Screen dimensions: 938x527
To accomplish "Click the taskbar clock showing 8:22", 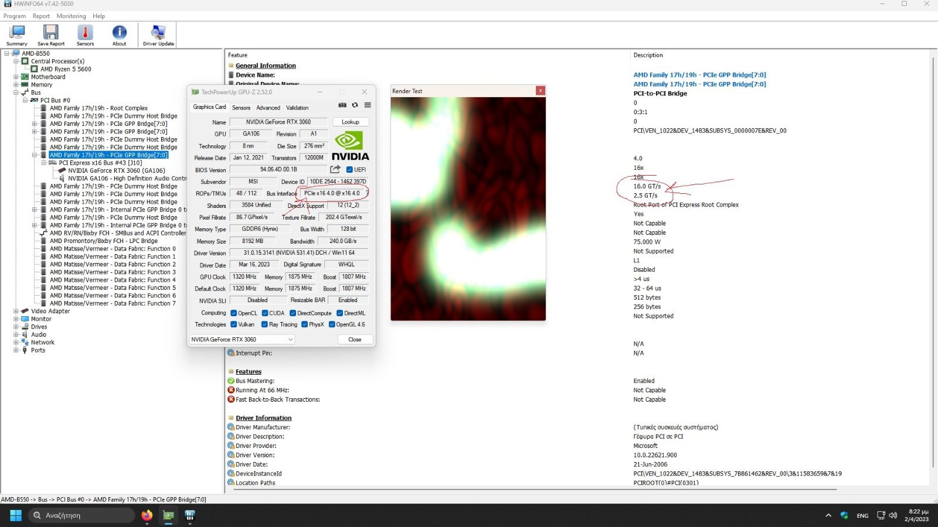I will click(916, 515).
